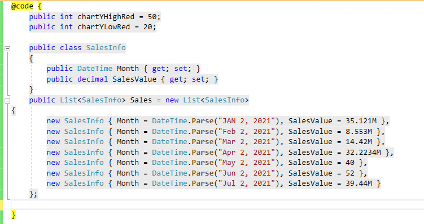
Task: Click the yellow unsaved-change margin marker
Action: point(2,205)
